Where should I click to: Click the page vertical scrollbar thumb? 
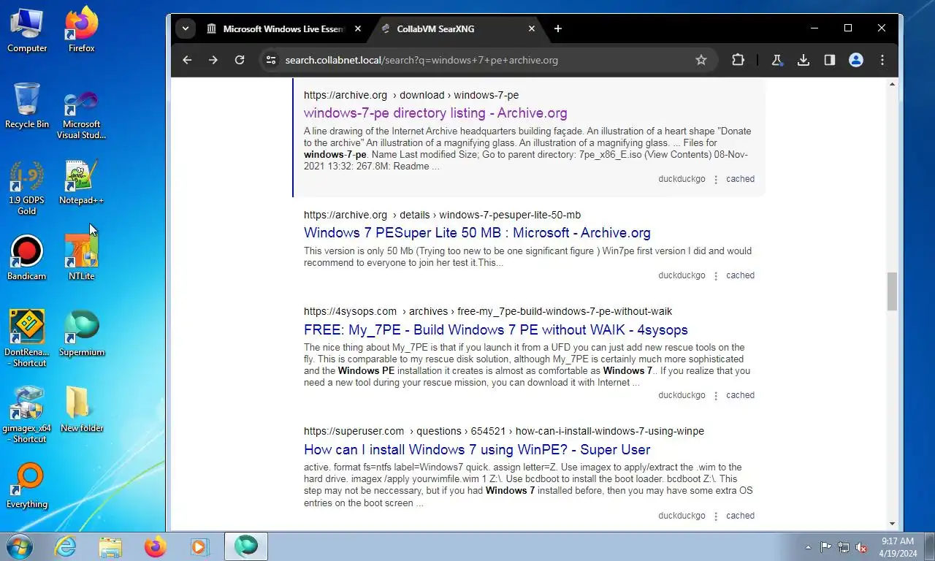pos(892,291)
